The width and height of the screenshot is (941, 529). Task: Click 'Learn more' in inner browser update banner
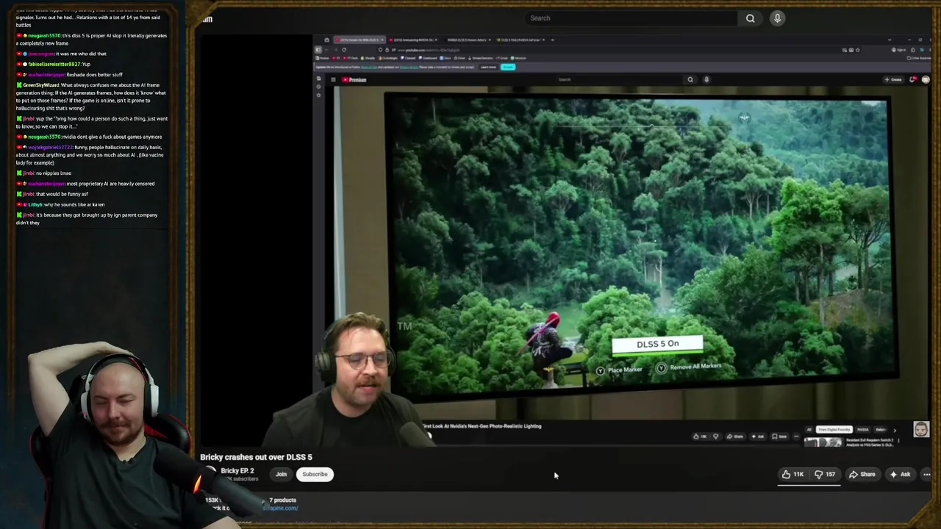488,67
